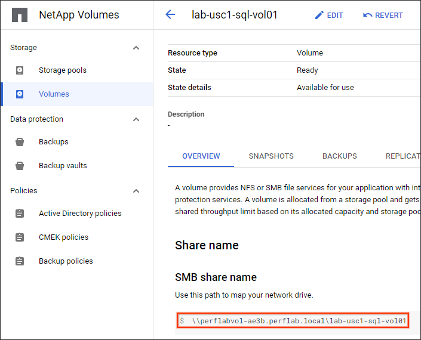Click the Revert button

pyautogui.click(x=383, y=16)
